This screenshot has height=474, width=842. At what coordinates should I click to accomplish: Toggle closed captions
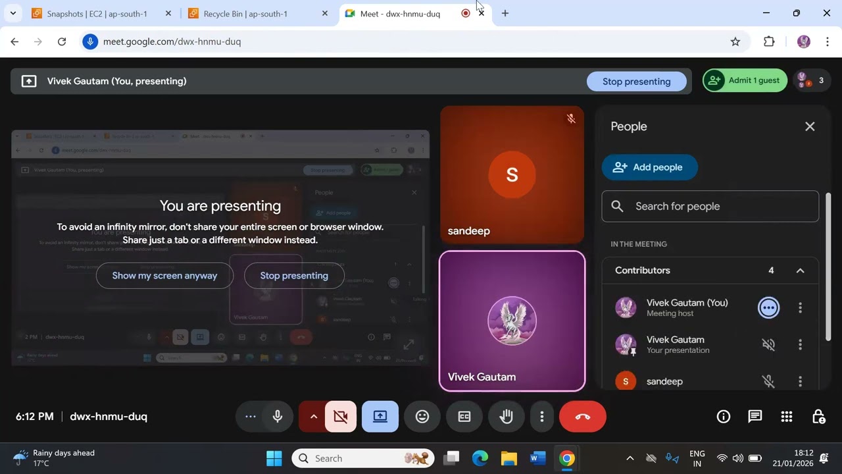[464, 417]
